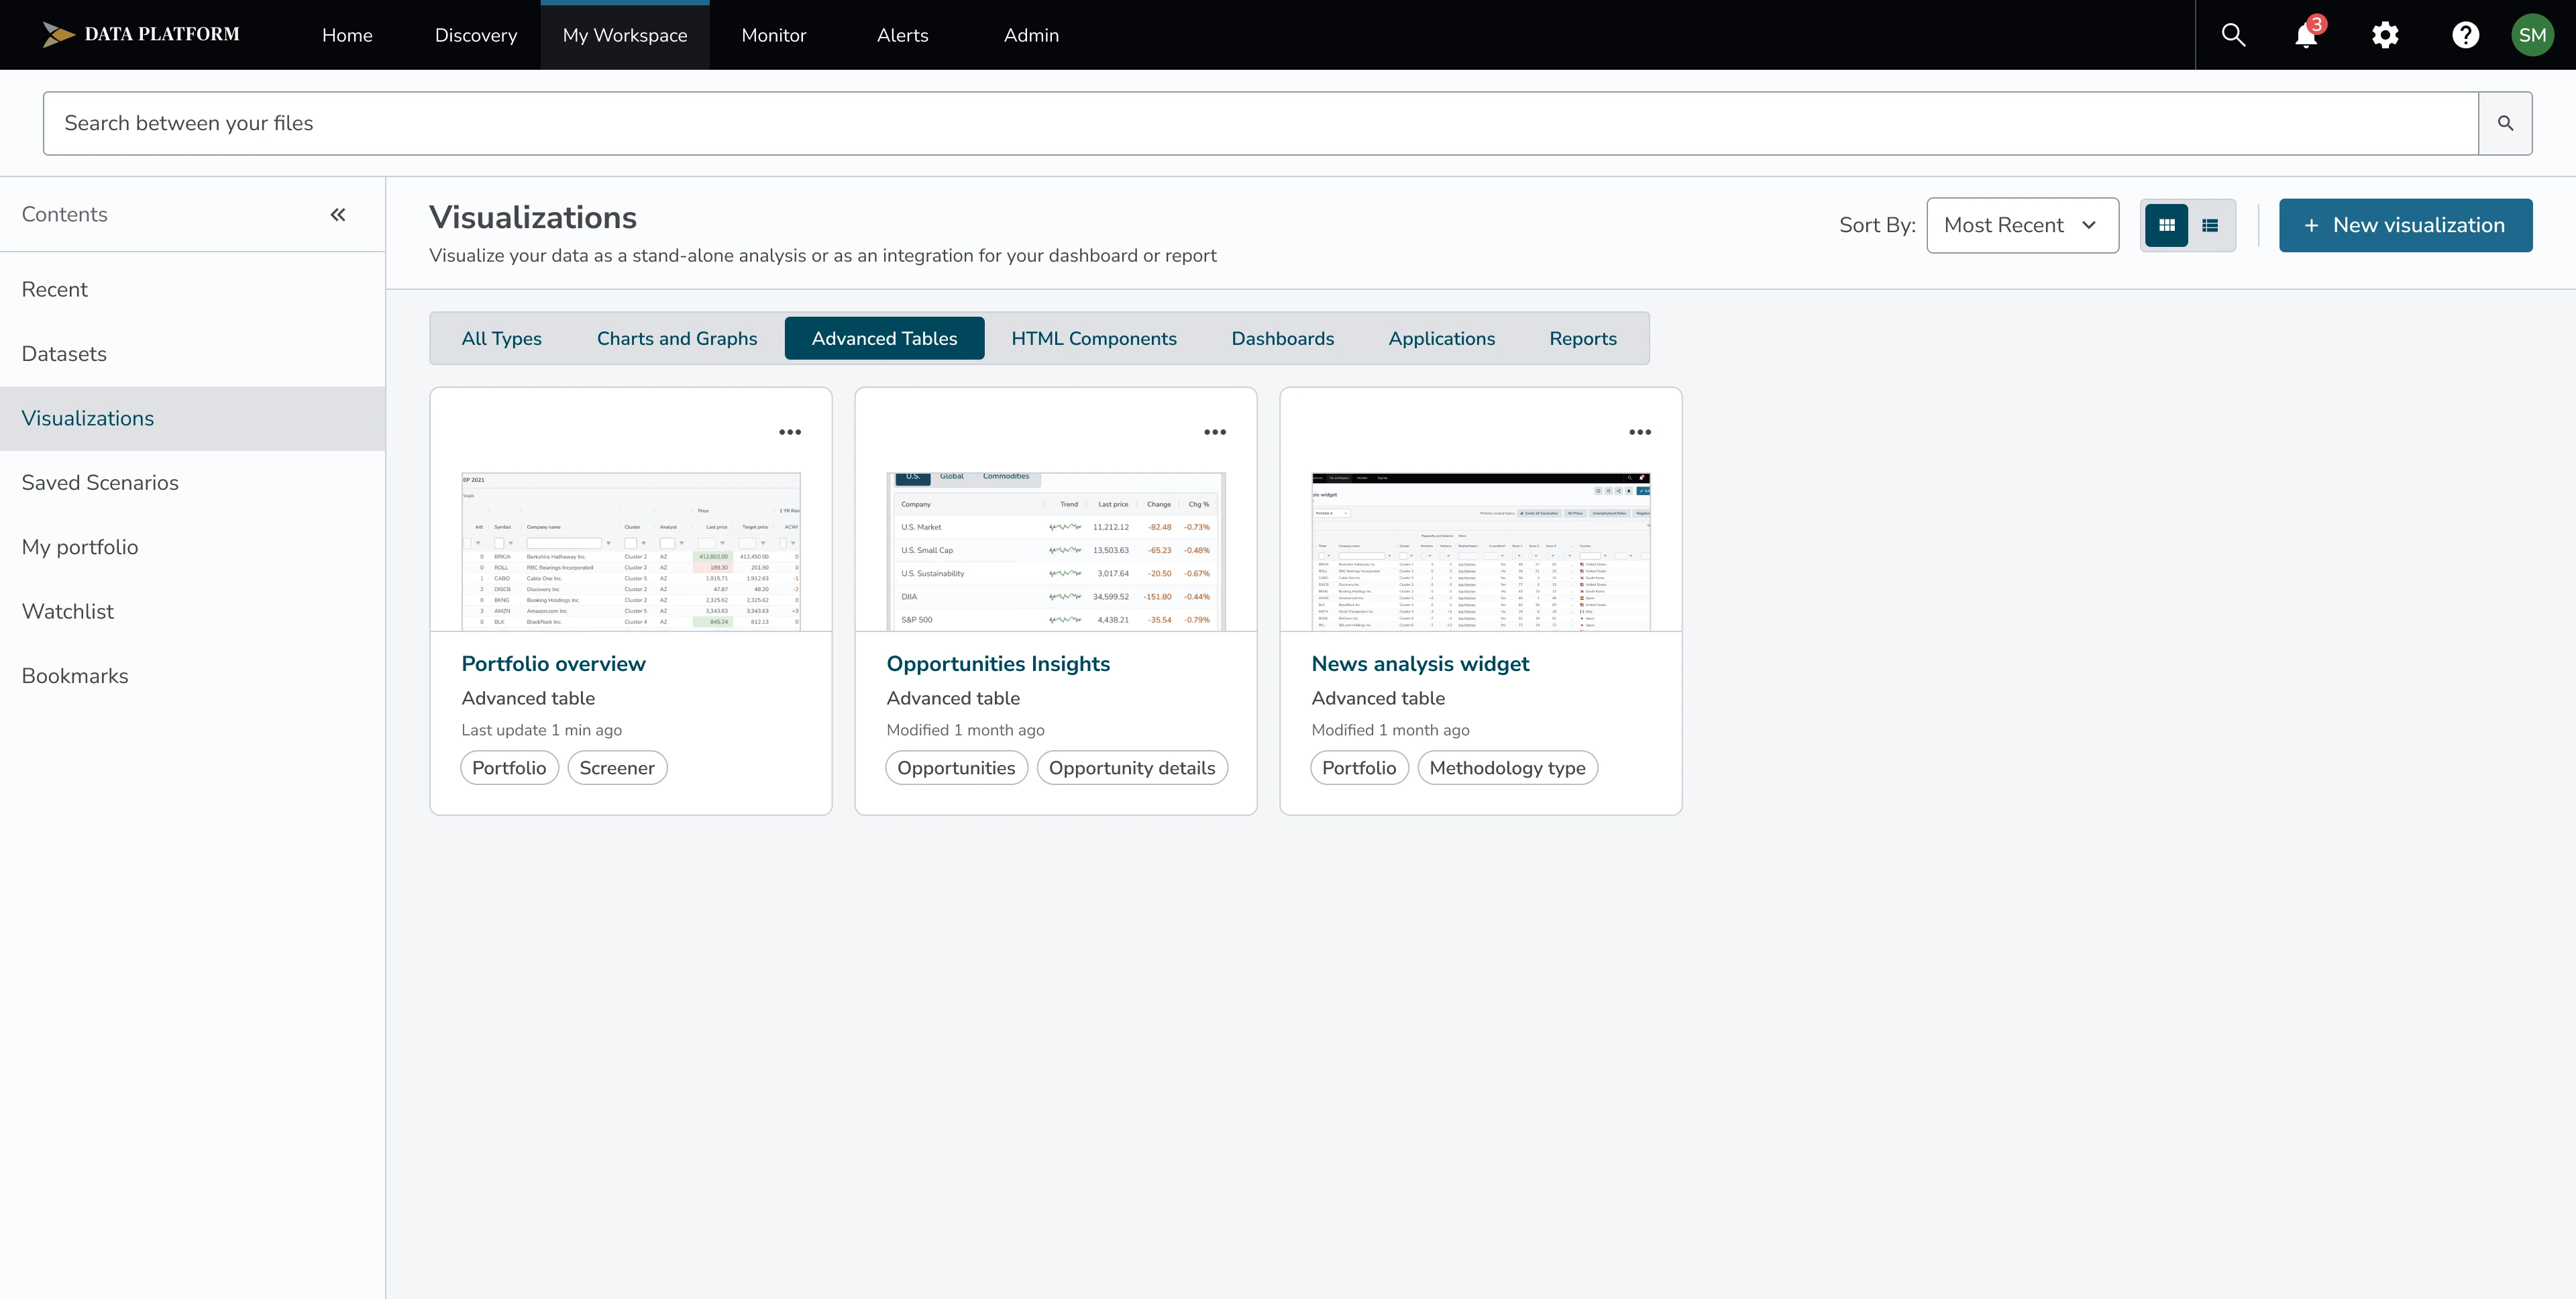Open the Monitor menu
The width and height of the screenshot is (2576, 1299).
pos(774,35)
